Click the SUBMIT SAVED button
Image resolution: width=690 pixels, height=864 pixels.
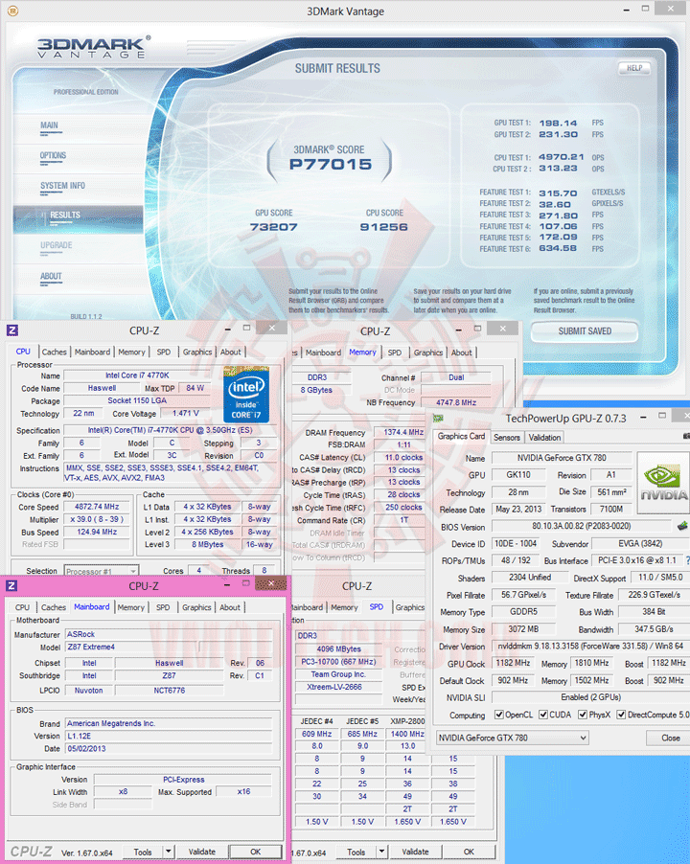click(x=585, y=331)
